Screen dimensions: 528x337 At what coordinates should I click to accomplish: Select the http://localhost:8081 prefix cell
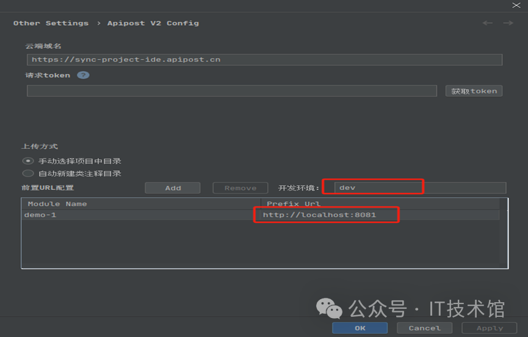[x=380, y=215]
